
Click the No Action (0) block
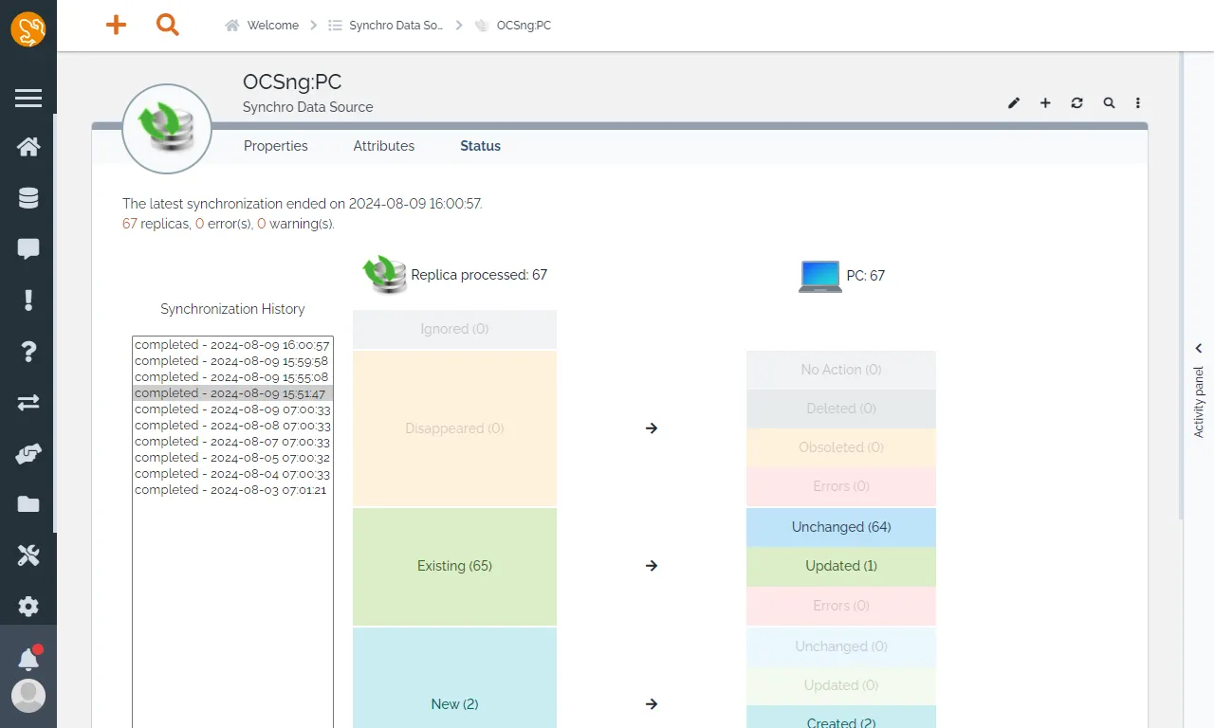click(x=841, y=370)
